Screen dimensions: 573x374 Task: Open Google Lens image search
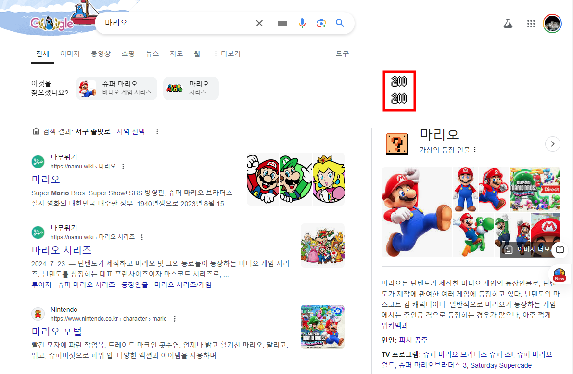click(321, 23)
